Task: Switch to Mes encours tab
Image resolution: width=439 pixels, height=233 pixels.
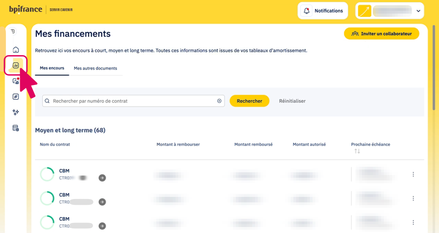Action: coord(52,68)
